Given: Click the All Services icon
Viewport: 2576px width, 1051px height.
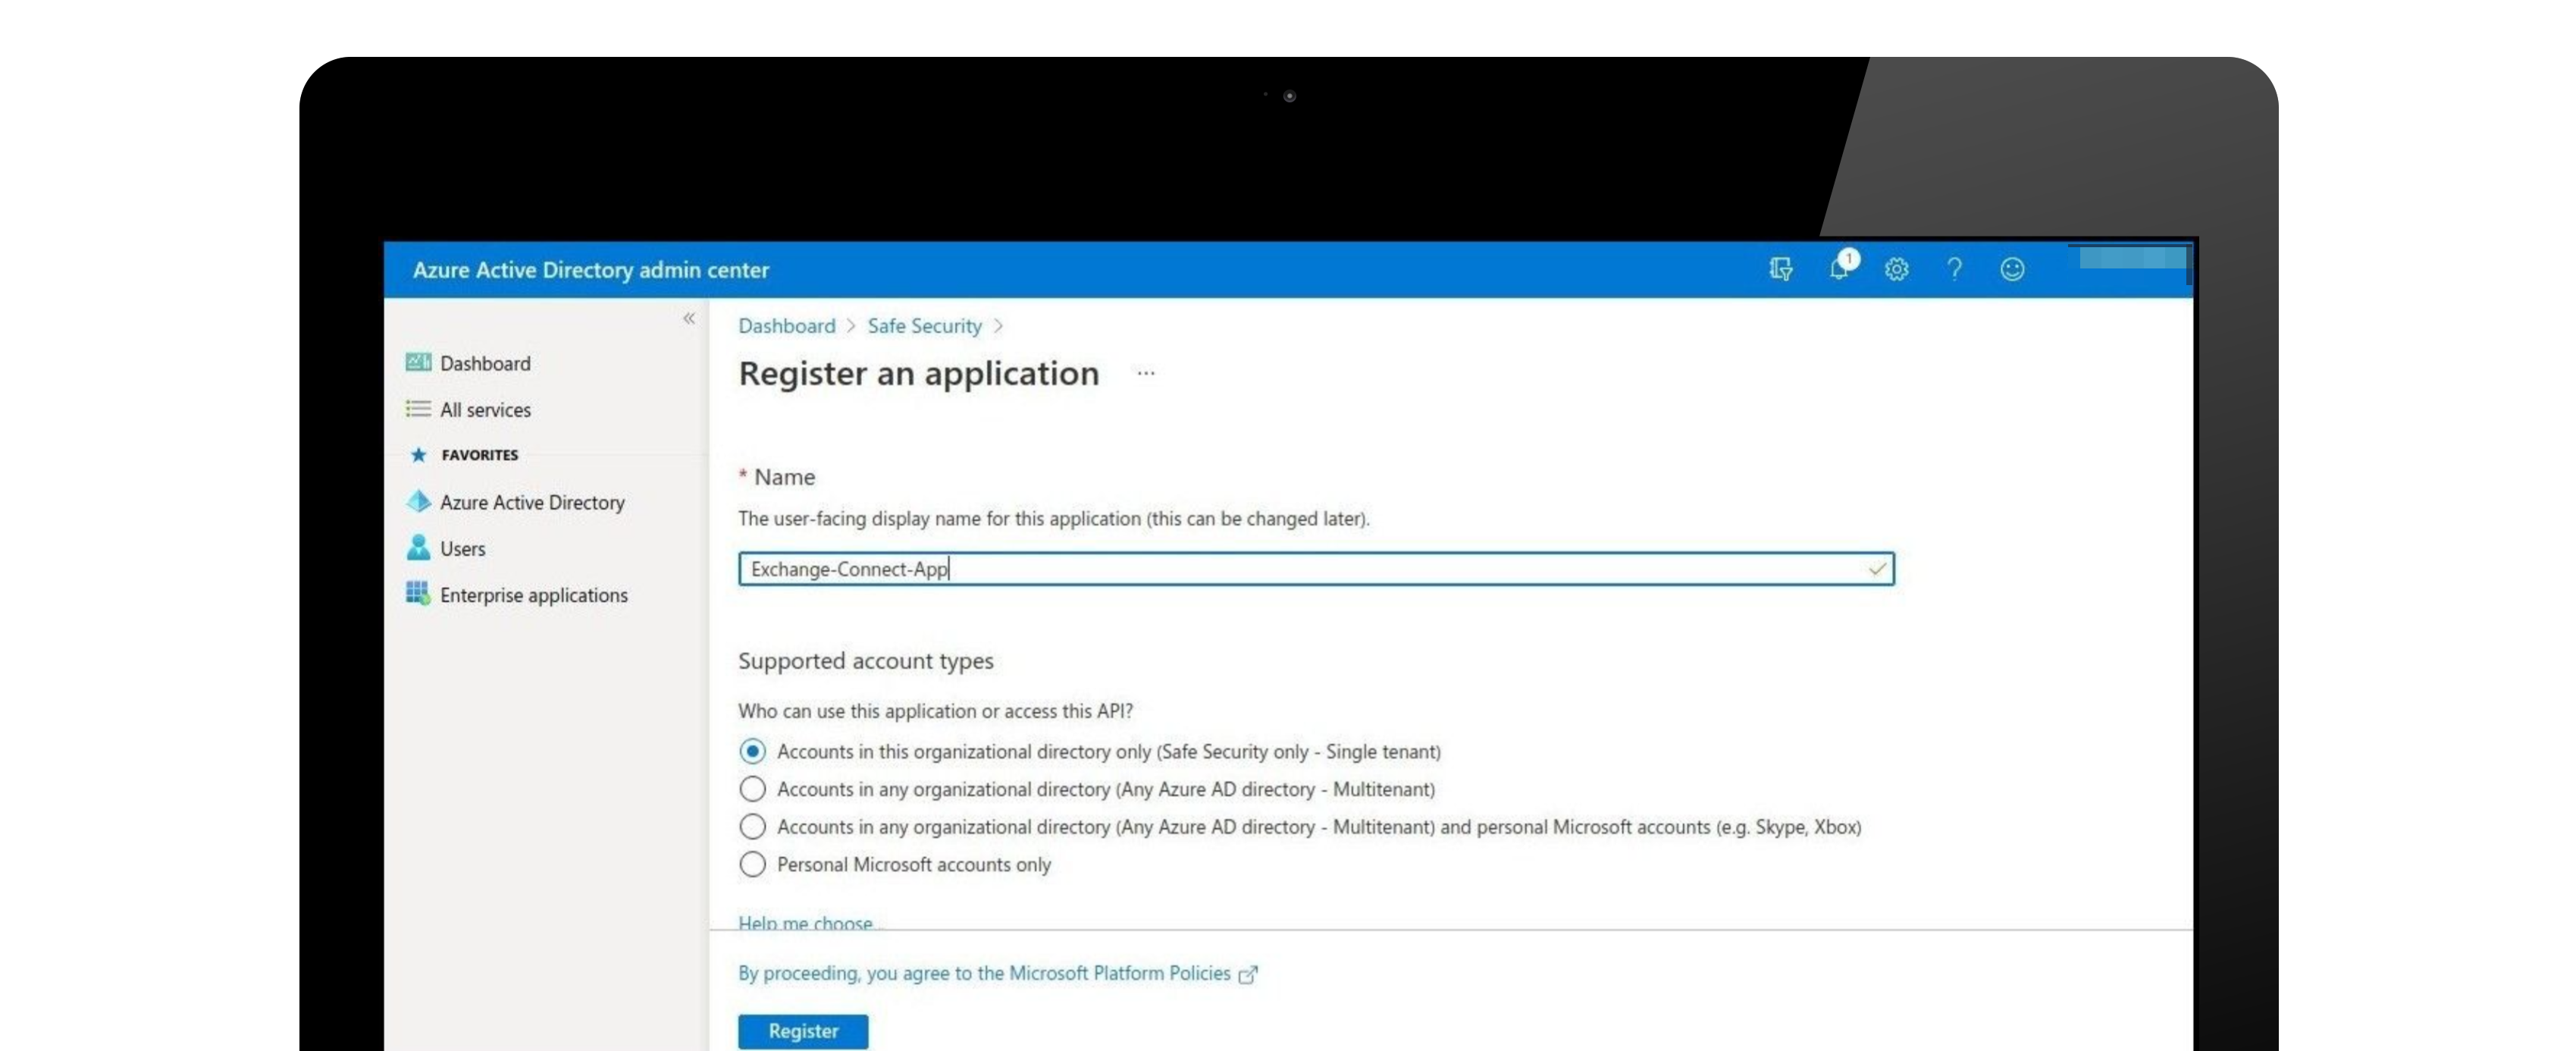Looking at the screenshot, I should click(x=417, y=409).
